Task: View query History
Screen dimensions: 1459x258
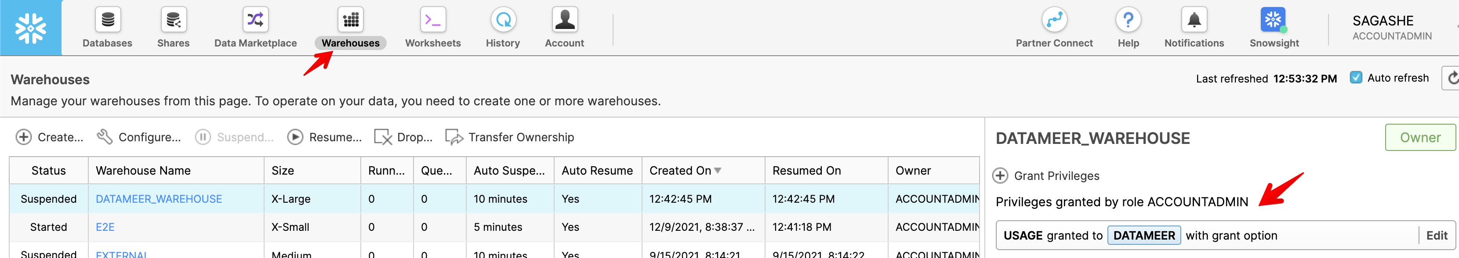Action: (x=502, y=28)
